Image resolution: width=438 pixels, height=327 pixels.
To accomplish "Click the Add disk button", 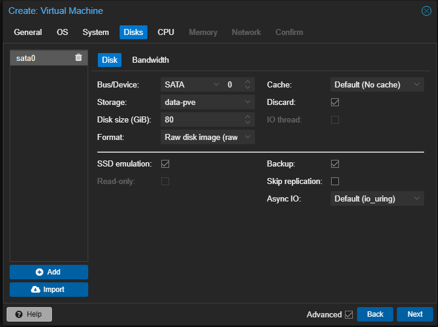I will click(x=49, y=272).
